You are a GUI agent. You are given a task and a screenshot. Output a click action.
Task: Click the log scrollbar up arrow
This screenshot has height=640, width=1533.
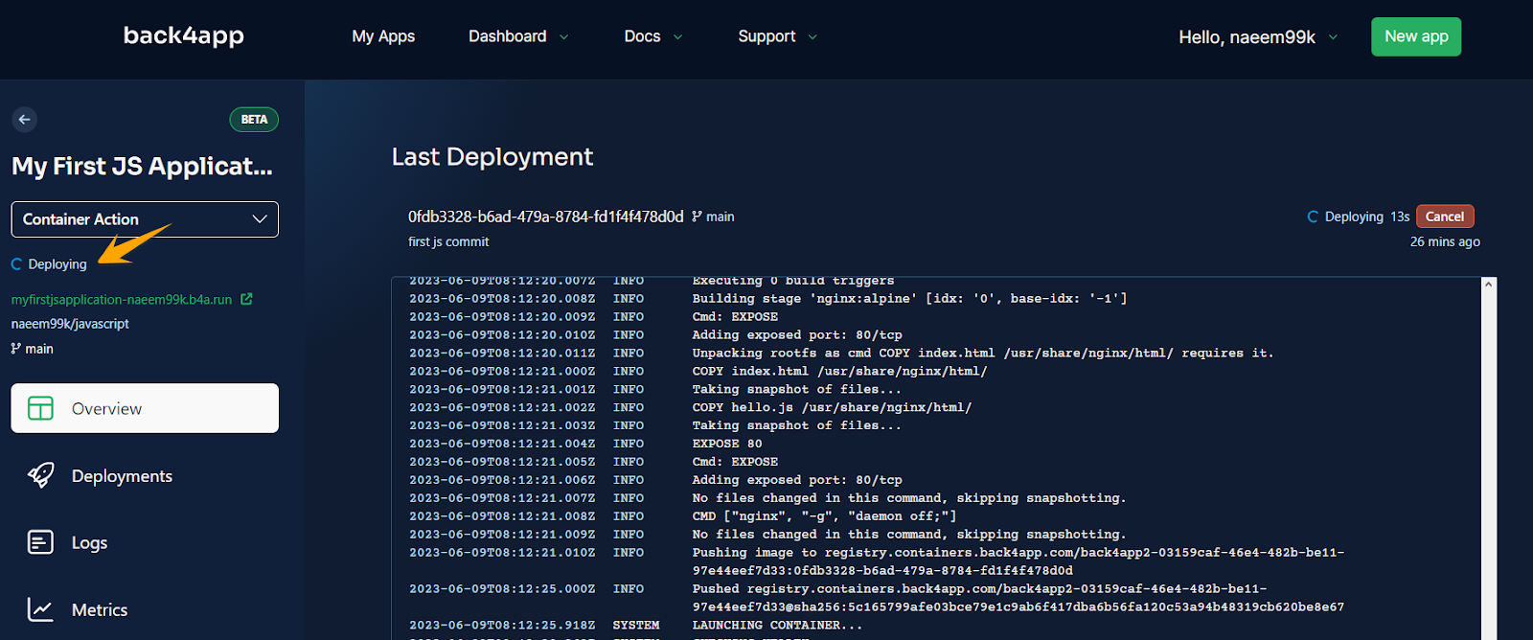(x=1488, y=285)
